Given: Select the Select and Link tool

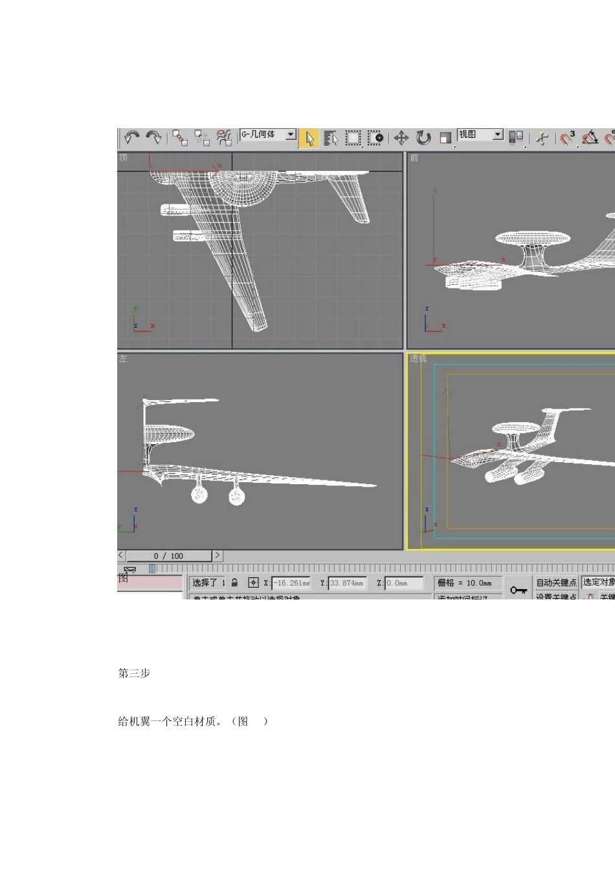Looking at the screenshot, I should (x=180, y=138).
